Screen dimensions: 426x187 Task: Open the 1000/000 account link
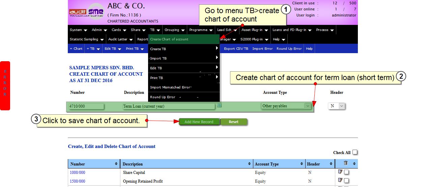pos(77,173)
